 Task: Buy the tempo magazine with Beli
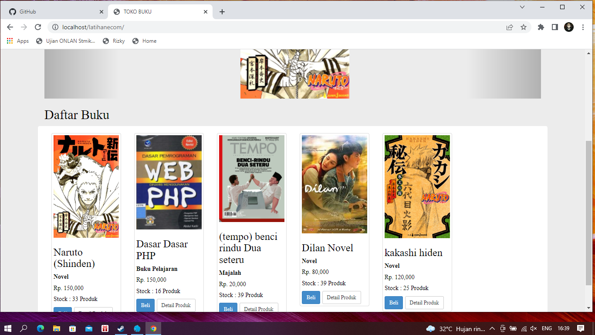(x=228, y=308)
